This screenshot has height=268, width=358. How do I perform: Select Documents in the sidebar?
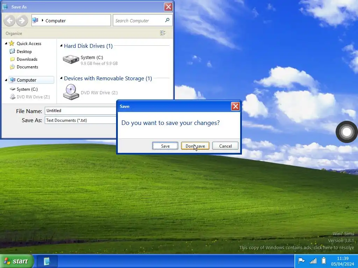tap(27, 67)
